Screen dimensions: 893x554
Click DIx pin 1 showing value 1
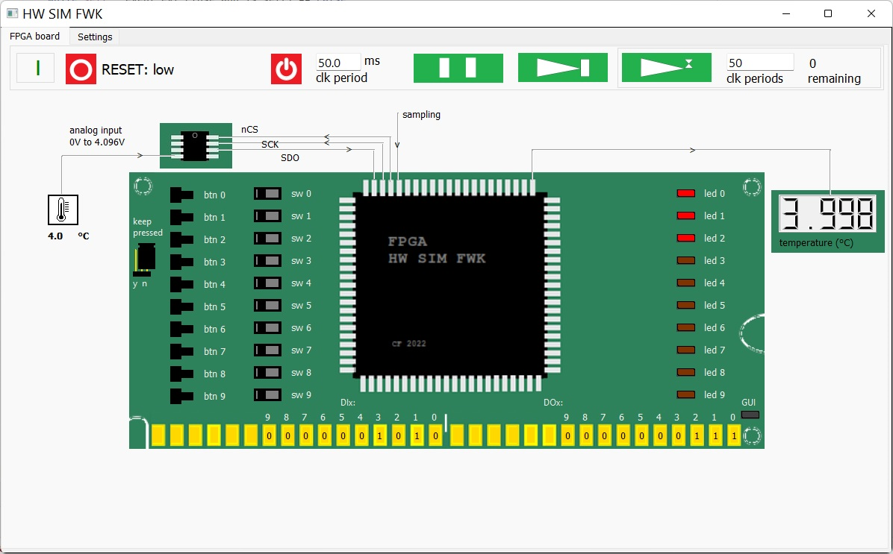[x=417, y=435]
